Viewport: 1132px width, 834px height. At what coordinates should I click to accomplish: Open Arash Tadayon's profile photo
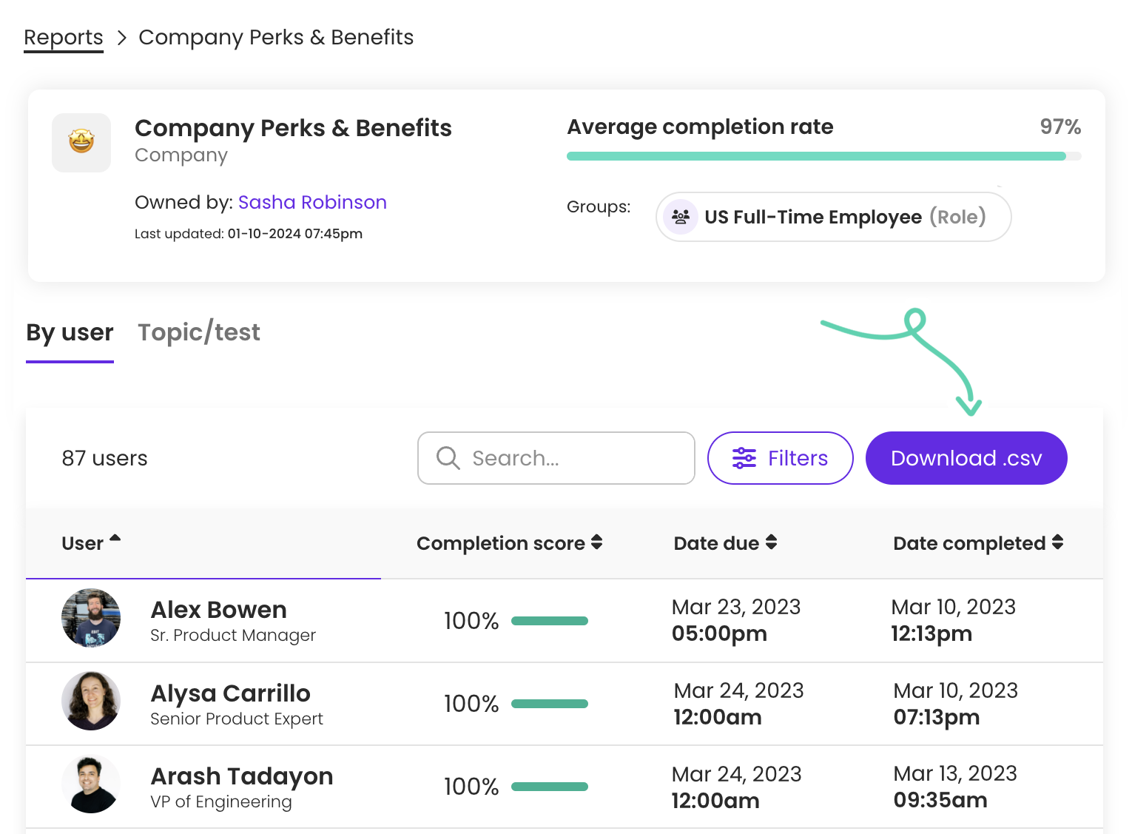[91, 784]
